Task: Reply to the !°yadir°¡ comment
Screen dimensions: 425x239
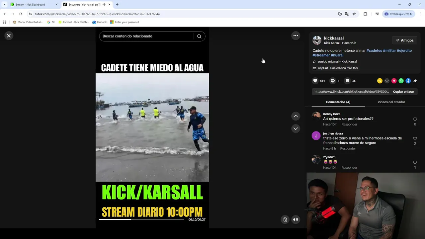Action: click(349, 168)
